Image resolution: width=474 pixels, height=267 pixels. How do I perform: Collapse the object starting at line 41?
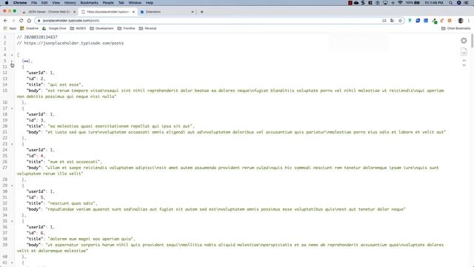[x=12, y=263]
